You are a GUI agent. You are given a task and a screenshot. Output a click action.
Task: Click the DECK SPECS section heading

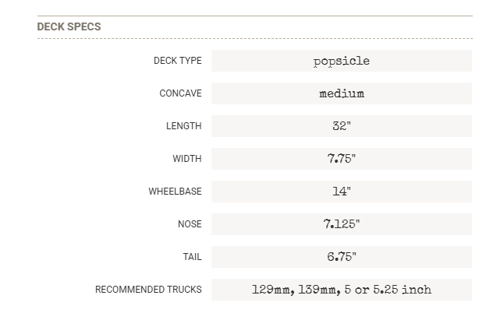coord(69,26)
